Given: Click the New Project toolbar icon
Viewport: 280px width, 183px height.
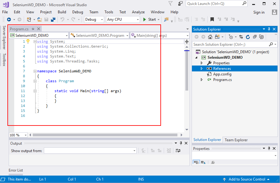Looking at the screenshot, I should (x=29, y=19).
